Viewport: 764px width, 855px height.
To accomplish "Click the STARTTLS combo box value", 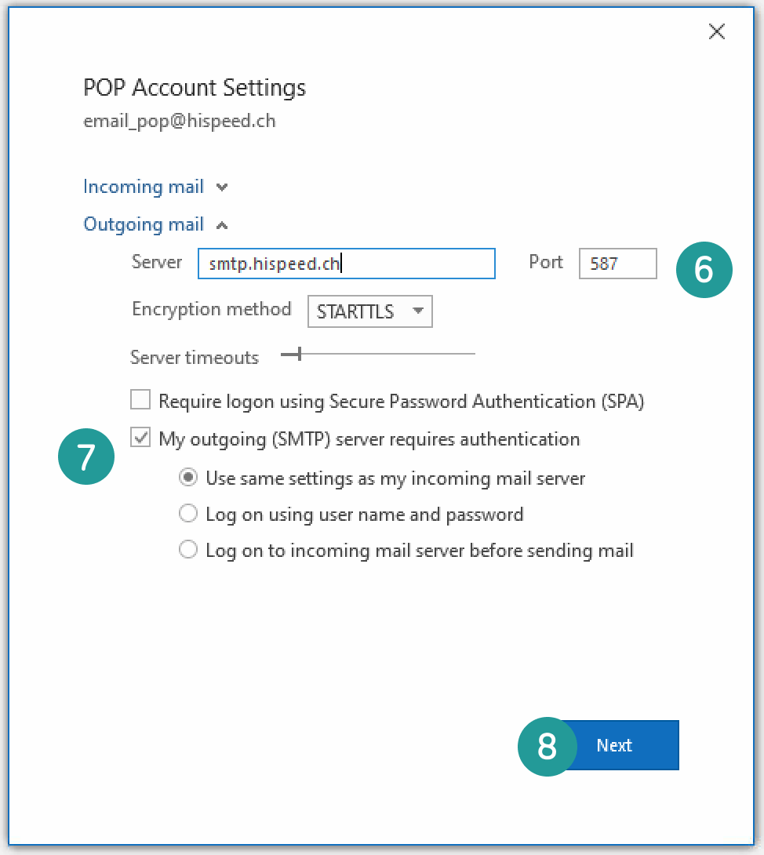I will (x=355, y=311).
